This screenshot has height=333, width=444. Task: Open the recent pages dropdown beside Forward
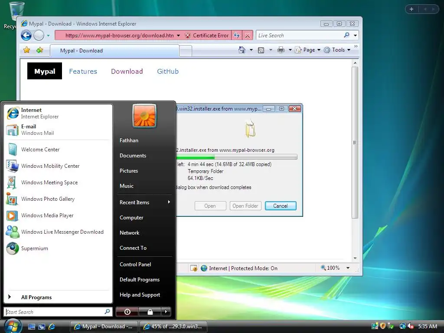(x=49, y=36)
